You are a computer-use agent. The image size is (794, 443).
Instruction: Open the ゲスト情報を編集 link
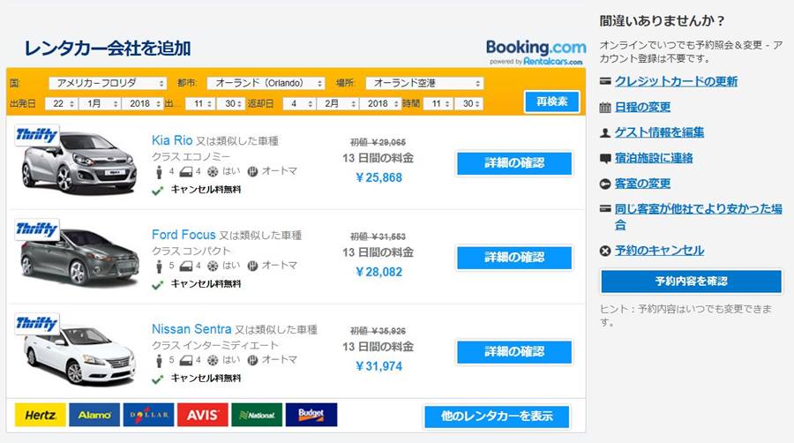(659, 132)
